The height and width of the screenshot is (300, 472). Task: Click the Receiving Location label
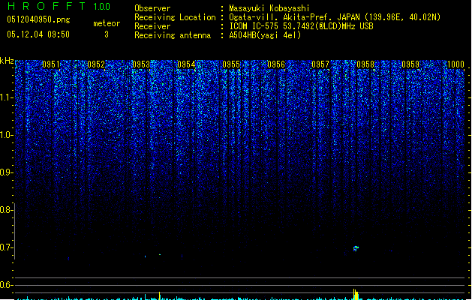coord(175,17)
